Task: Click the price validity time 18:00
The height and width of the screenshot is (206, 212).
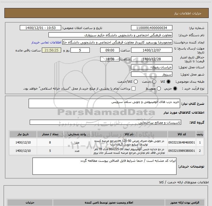Action: pyautogui.click(x=110, y=59)
